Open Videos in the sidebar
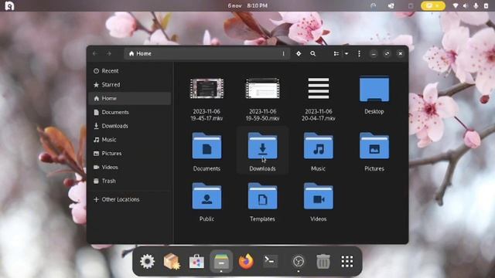This screenshot has height=278, width=495. (130, 167)
